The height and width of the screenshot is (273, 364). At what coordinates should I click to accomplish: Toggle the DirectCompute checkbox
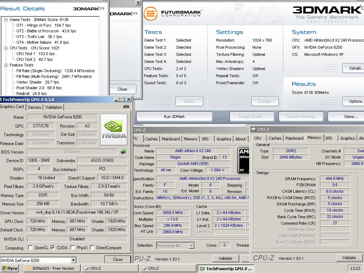(x=92, y=247)
